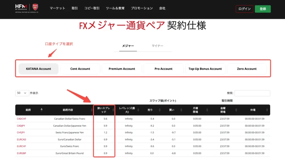Click EURCAD buy swap -5.1
The width and height of the screenshot is (285, 158).
click(x=173, y=139)
